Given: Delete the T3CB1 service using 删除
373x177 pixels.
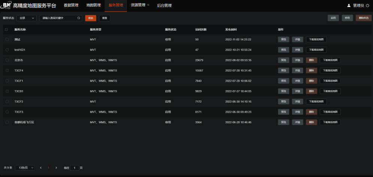Looking at the screenshot, I should point(312,91).
